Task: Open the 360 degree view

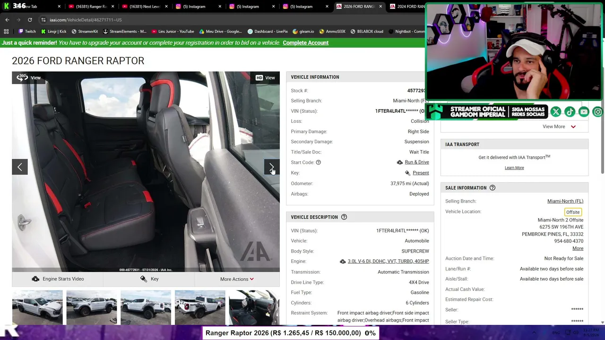Action: (29, 78)
